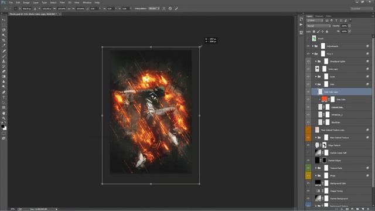Hide the Image Toning layer

[308, 191]
